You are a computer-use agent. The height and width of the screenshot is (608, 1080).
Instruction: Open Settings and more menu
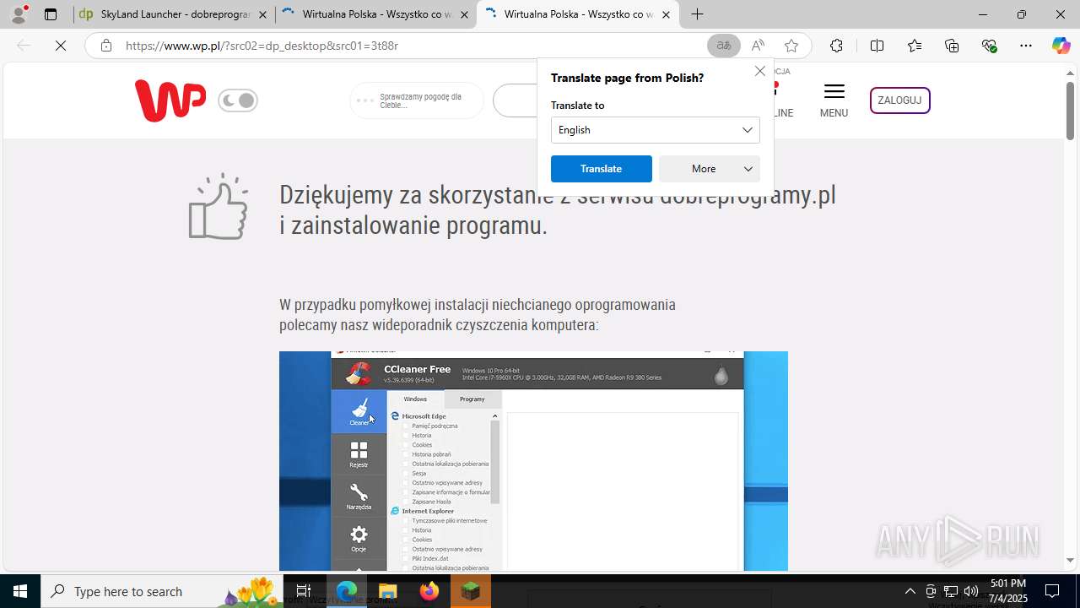pyautogui.click(x=1026, y=46)
